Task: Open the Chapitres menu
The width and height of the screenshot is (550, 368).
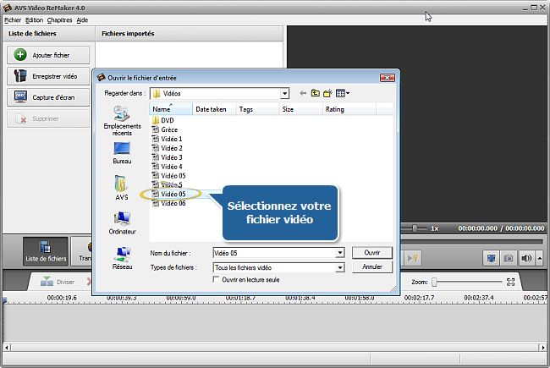Action: [x=59, y=19]
